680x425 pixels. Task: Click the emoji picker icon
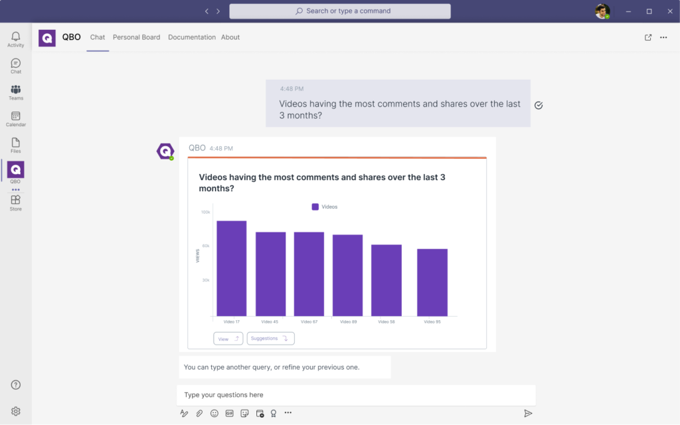(214, 413)
